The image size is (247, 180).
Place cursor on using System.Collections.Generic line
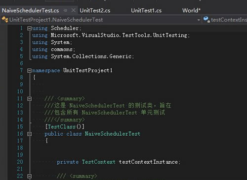(x=83, y=57)
